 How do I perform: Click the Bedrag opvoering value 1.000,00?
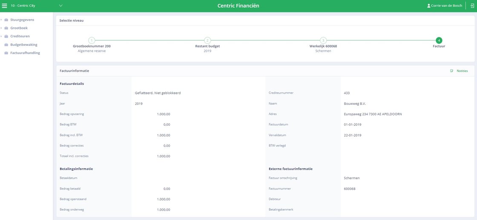[x=164, y=114]
